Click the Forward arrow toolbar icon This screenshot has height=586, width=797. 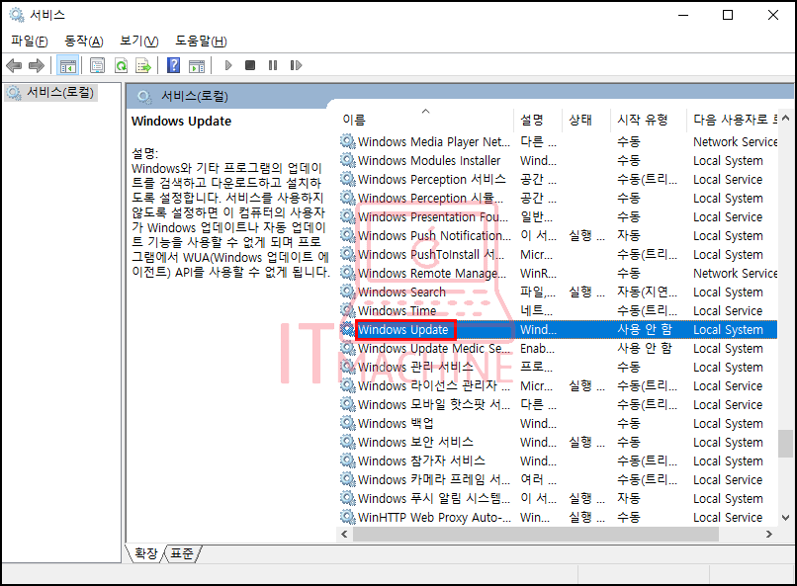point(36,65)
